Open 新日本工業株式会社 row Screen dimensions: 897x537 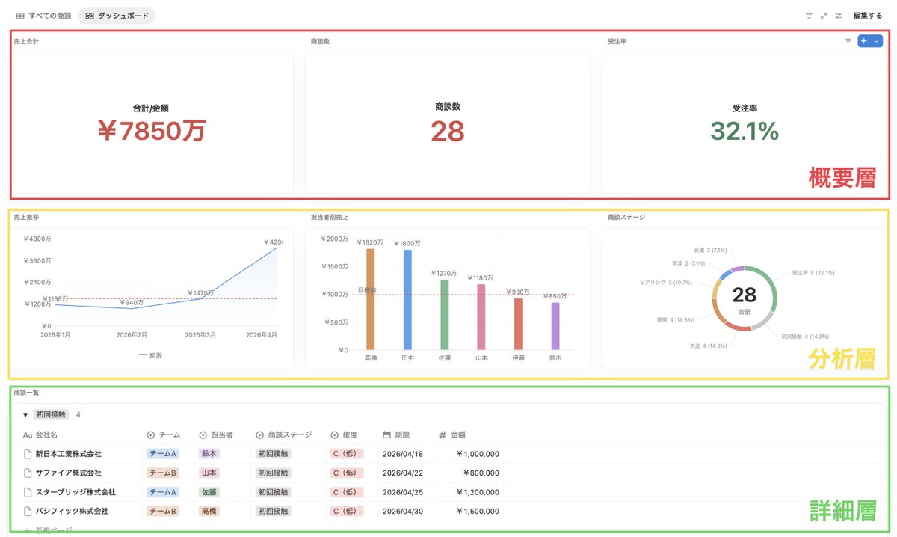pos(68,454)
